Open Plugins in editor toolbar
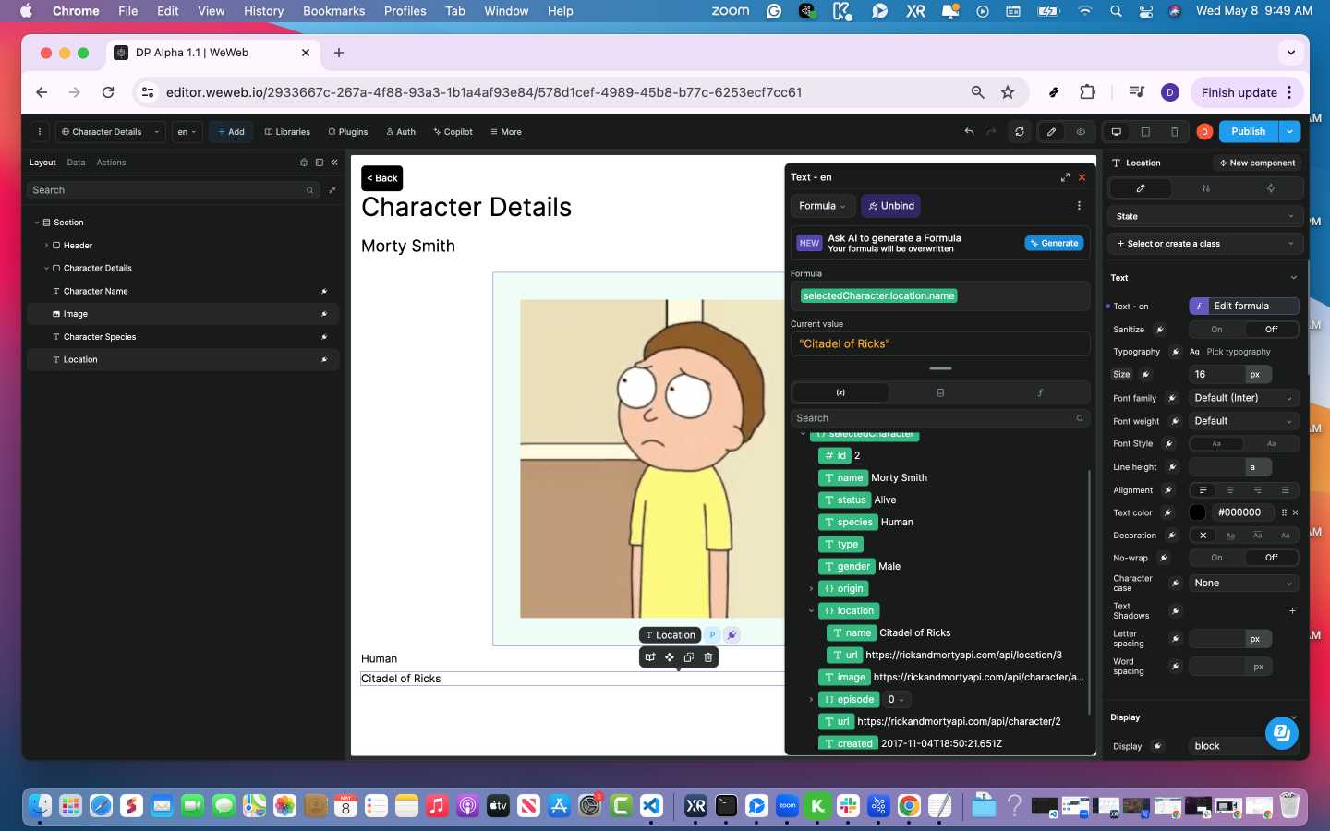The height and width of the screenshot is (831, 1330). coord(348,132)
